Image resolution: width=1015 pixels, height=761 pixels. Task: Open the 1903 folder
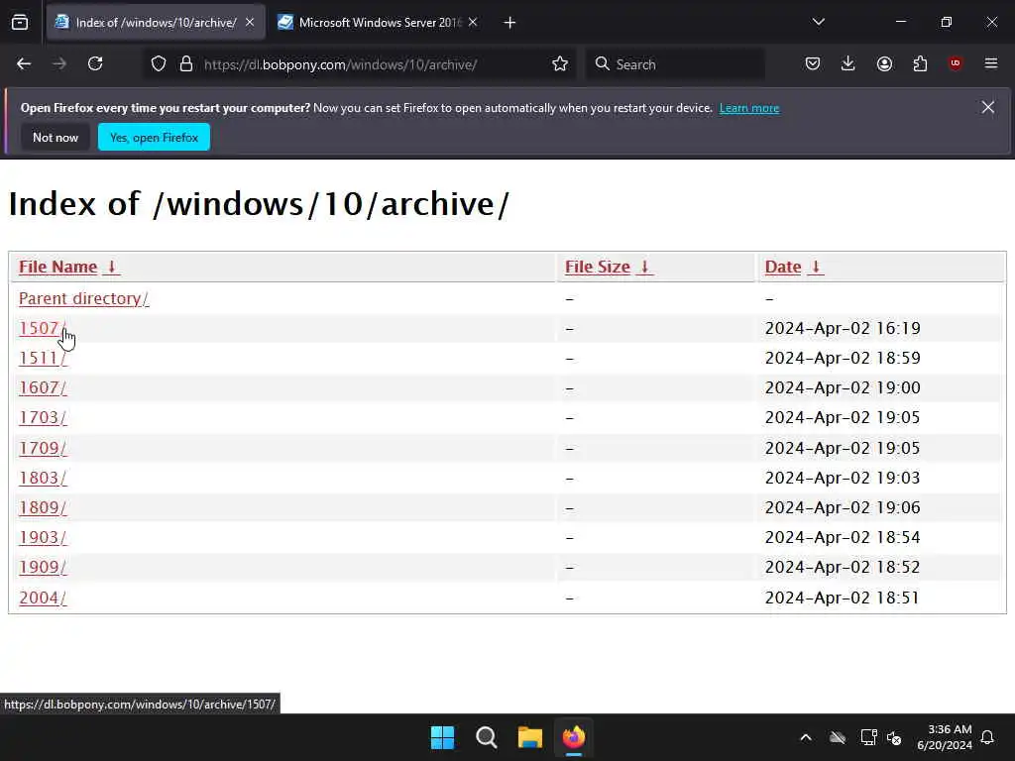pyautogui.click(x=42, y=537)
